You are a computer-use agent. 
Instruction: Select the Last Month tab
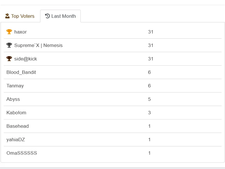pos(60,16)
